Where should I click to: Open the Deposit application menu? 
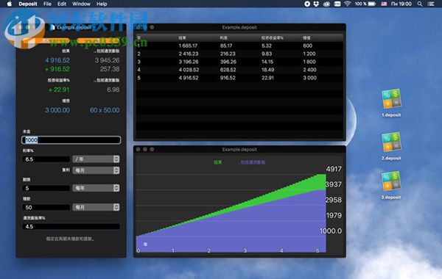point(28,4)
